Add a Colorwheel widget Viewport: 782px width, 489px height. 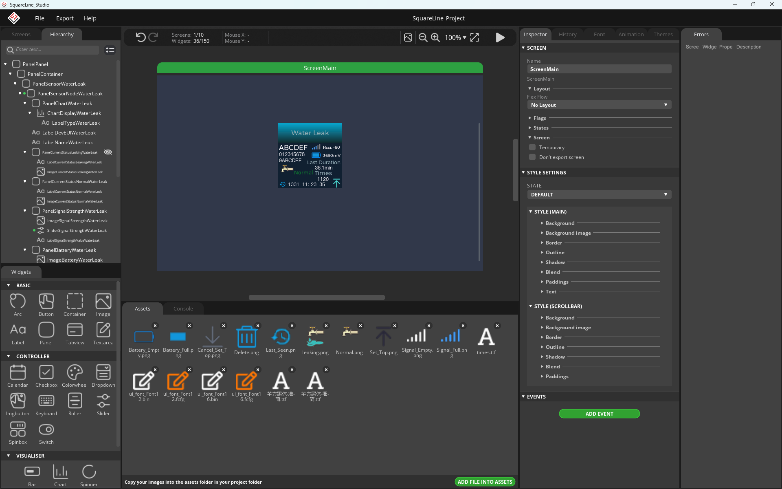pyautogui.click(x=75, y=376)
